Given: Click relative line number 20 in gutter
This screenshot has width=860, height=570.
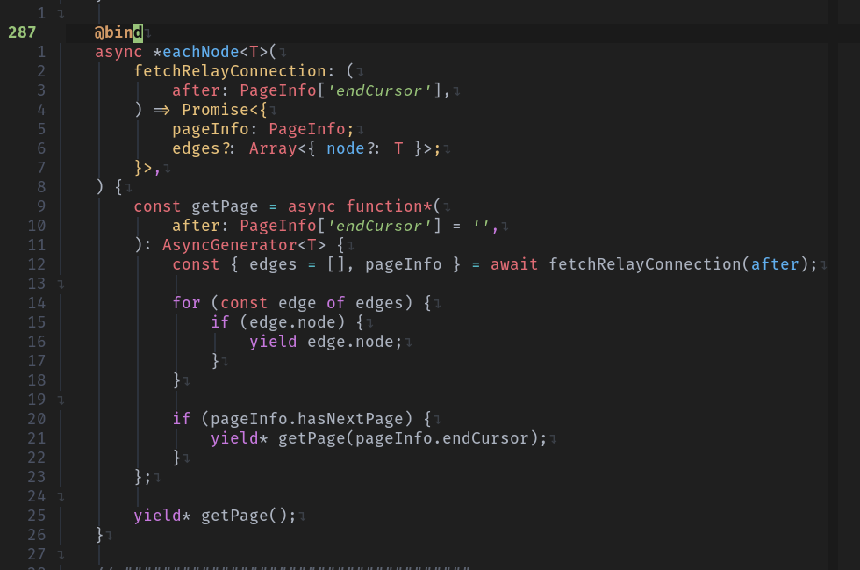Looking at the screenshot, I should point(36,419).
